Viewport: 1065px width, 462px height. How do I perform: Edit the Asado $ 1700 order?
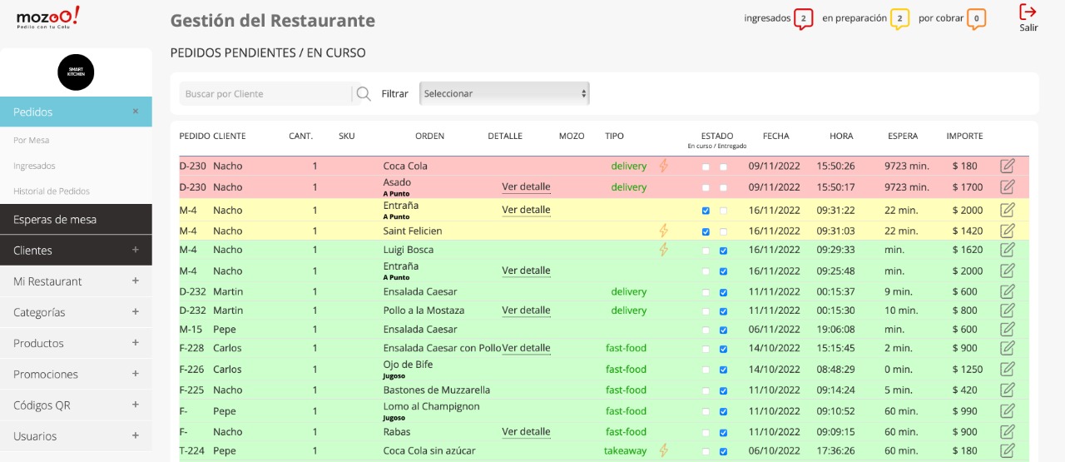[x=1008, y=187]
